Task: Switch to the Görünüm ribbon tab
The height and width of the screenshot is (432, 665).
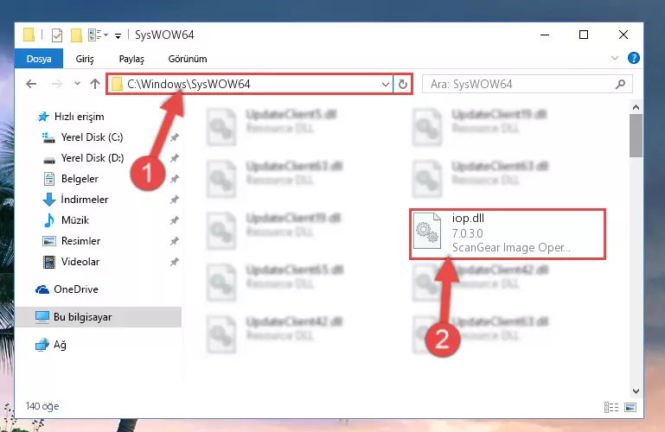Action: [188, 59]
